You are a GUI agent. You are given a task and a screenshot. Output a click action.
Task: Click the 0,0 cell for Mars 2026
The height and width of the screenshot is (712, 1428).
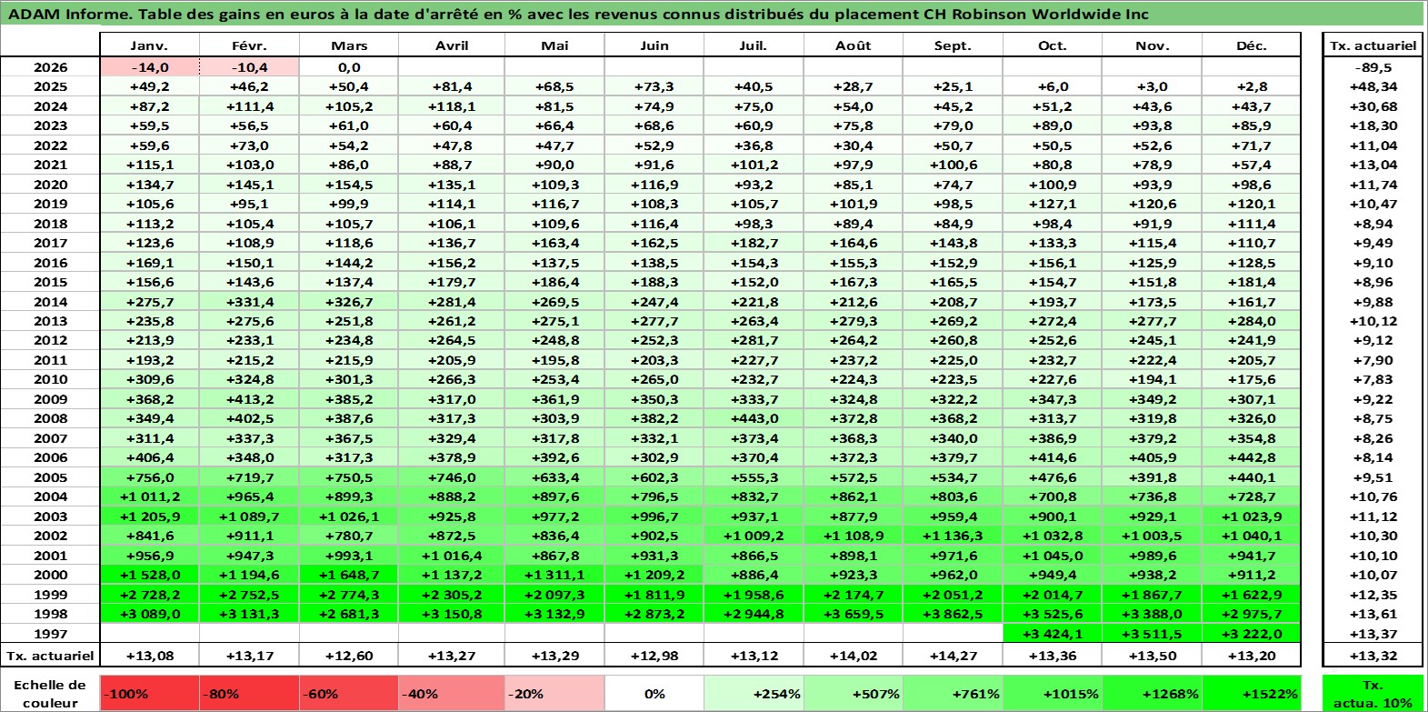349,67
